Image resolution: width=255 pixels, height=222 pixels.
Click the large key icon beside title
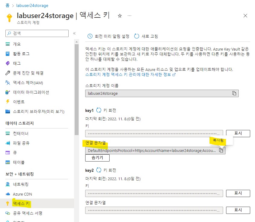click(9, 18)
